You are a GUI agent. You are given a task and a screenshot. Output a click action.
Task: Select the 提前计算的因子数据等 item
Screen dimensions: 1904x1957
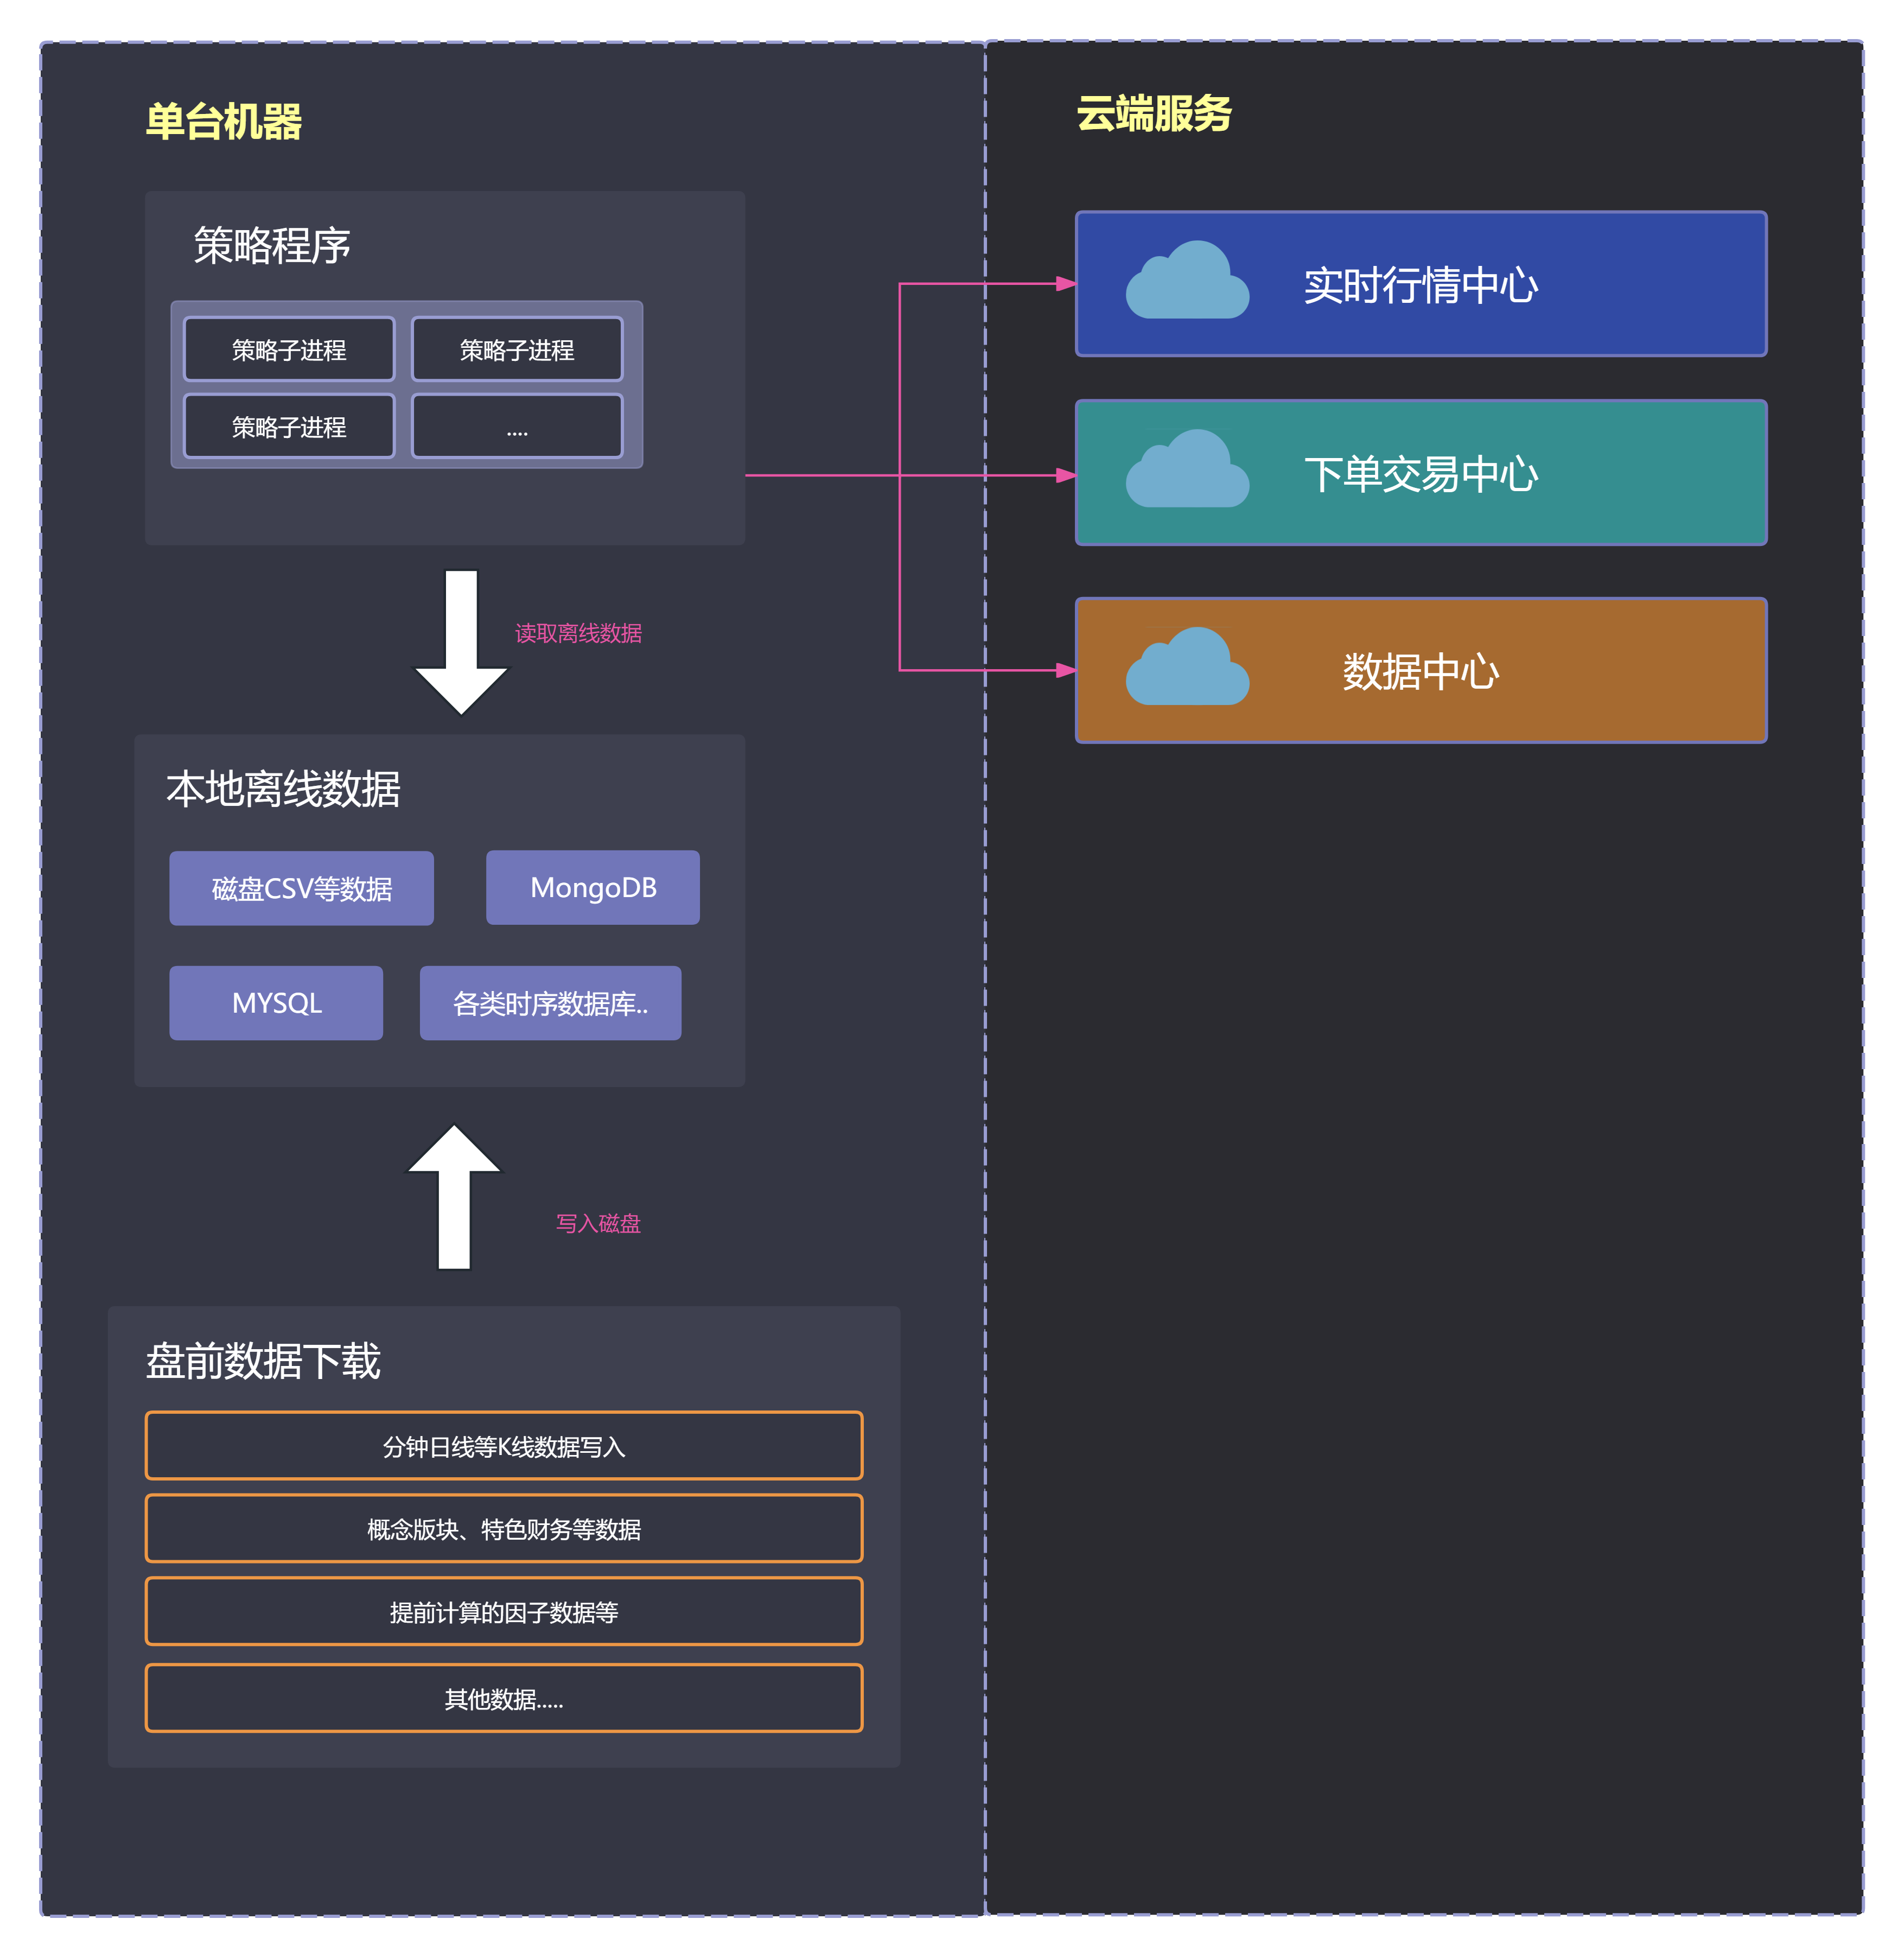coord(504,1612)
